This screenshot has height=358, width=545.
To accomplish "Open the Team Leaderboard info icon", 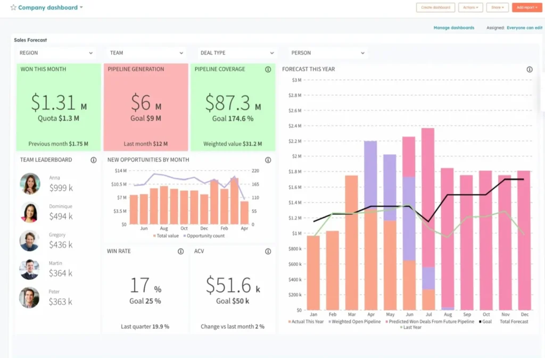I will coord(94,160).
